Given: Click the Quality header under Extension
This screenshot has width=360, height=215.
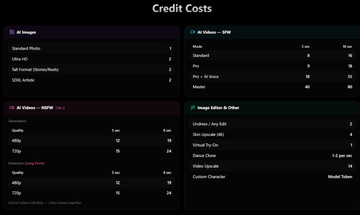Looking at the screenshot, I should click(x=18, y=172).
